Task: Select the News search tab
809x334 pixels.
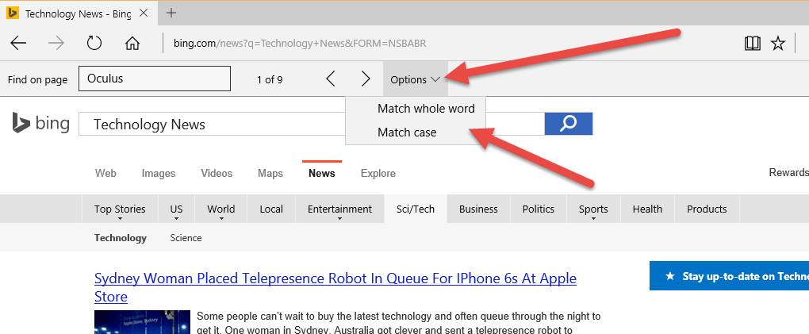Action: point(322,174)
